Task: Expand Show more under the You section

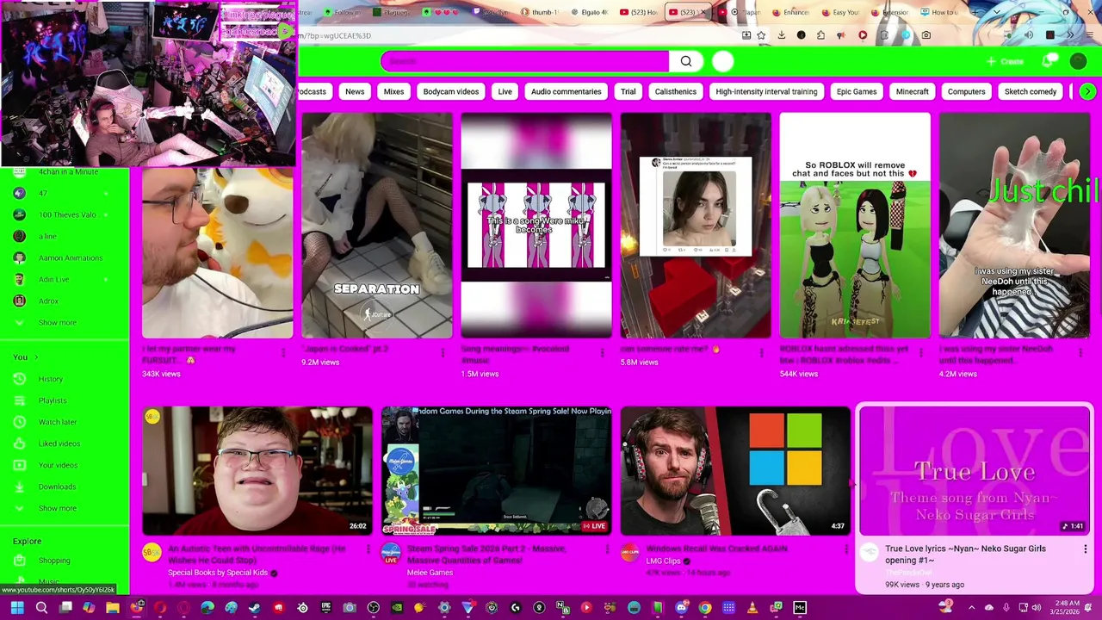Action: pyautogui.click(x=57, y=508)
